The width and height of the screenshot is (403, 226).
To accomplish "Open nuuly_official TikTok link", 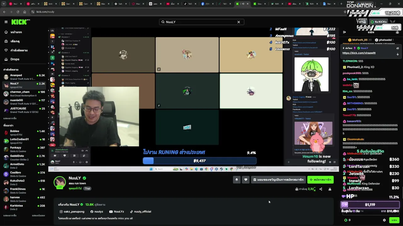I will coord(140,212).
